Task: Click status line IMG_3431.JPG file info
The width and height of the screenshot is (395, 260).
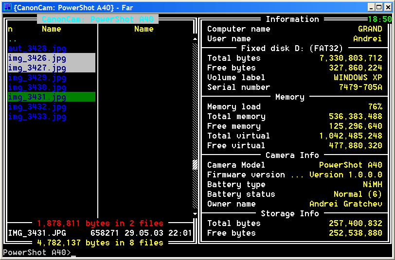Action: (x=100, y=233)
